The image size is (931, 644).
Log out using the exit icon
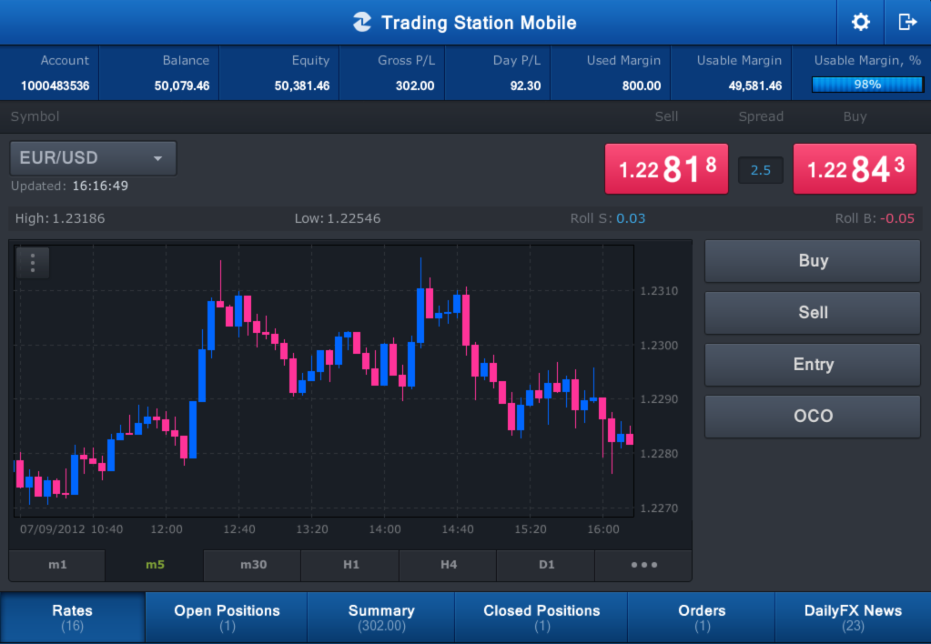[908, 23]
